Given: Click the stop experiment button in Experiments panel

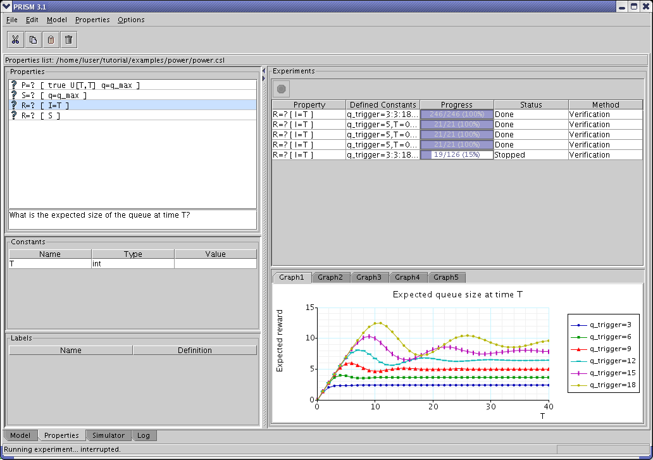Looking at the screenshot, I should (x=282, y=89).
